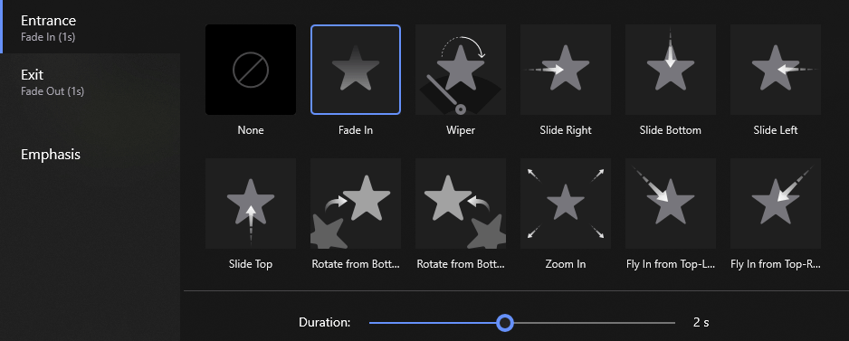Click the Zoom In label text
Screen dimensions: 849x341
pyautogui.click(x=566, y=264)
